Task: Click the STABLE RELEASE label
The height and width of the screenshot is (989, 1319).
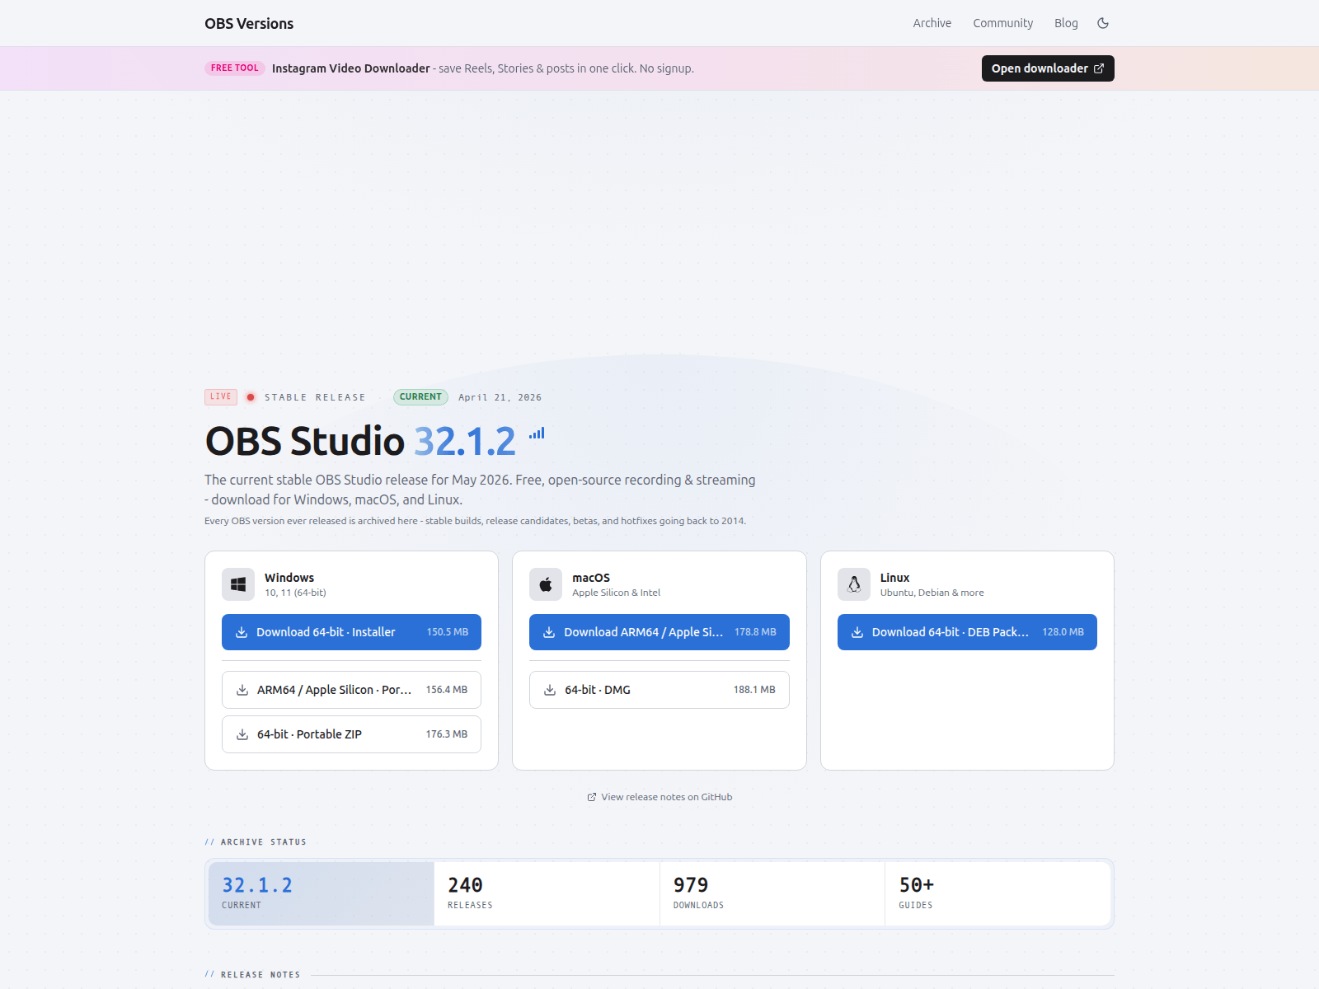Action: coord(315,397)
